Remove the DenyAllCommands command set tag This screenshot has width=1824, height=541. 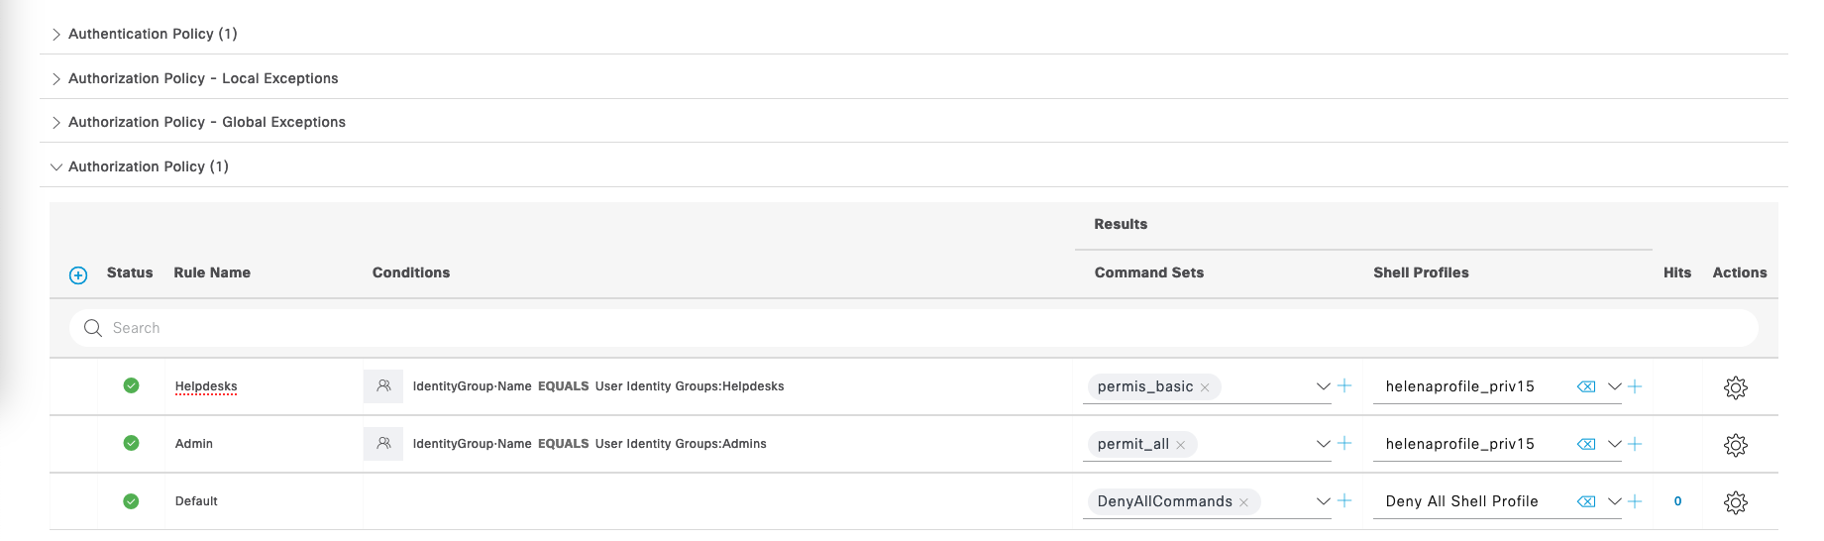click(1243, 503)
